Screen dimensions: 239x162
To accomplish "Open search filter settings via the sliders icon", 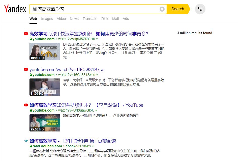I will (x=200, y=9).
